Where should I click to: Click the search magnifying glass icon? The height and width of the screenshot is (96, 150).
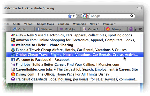click(x=132, y=16)
